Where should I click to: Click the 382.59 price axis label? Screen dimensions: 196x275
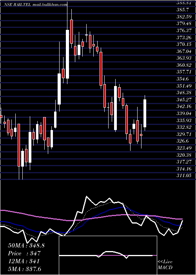tap(184, 17)
